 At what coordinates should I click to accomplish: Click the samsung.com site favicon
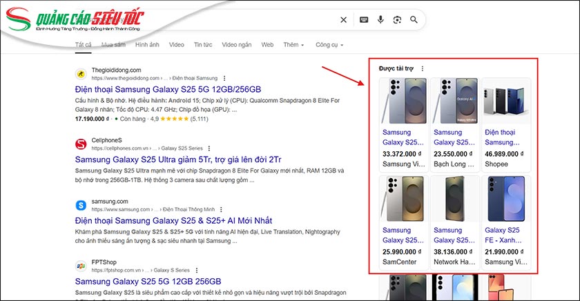pyautogui.click(x=81, y=205)
